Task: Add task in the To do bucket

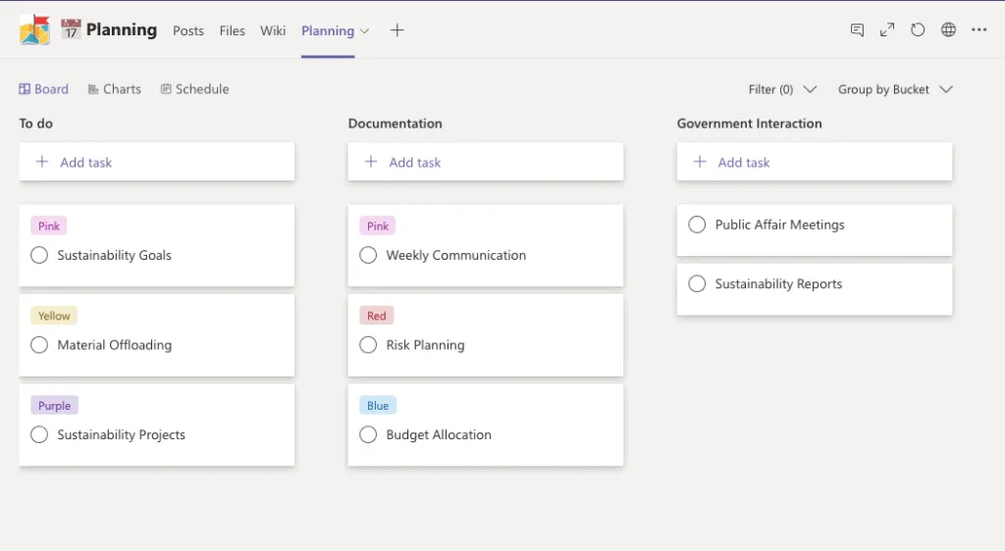Action: (157, 162)
